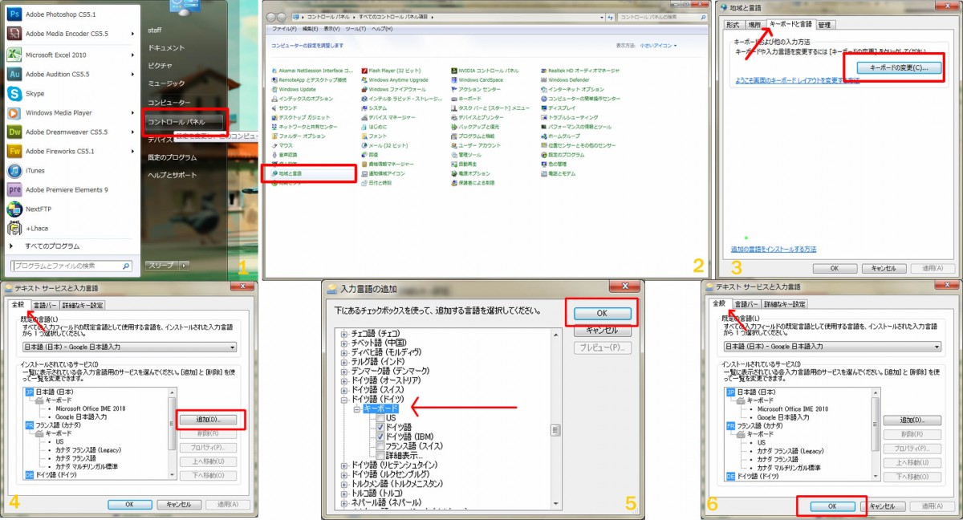963x520 pixels.
Task: Collapse the ドイツ語 (ドイツ) tree node
Action: point(345,399)
